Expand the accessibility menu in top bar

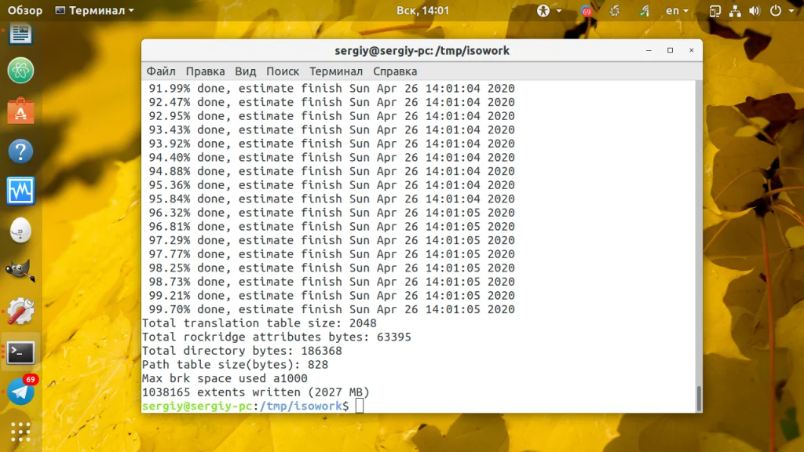(549, 10)
